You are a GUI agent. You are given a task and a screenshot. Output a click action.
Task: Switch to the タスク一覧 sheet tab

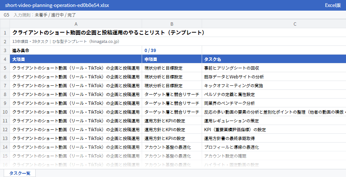click(x=20, y=173)
